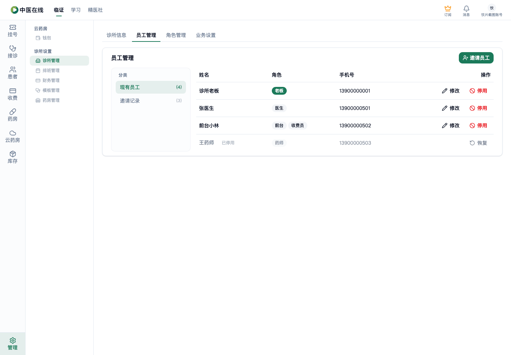
Task: Select 诊所管理 in the settings list
Action: click(x=59, y=61)
